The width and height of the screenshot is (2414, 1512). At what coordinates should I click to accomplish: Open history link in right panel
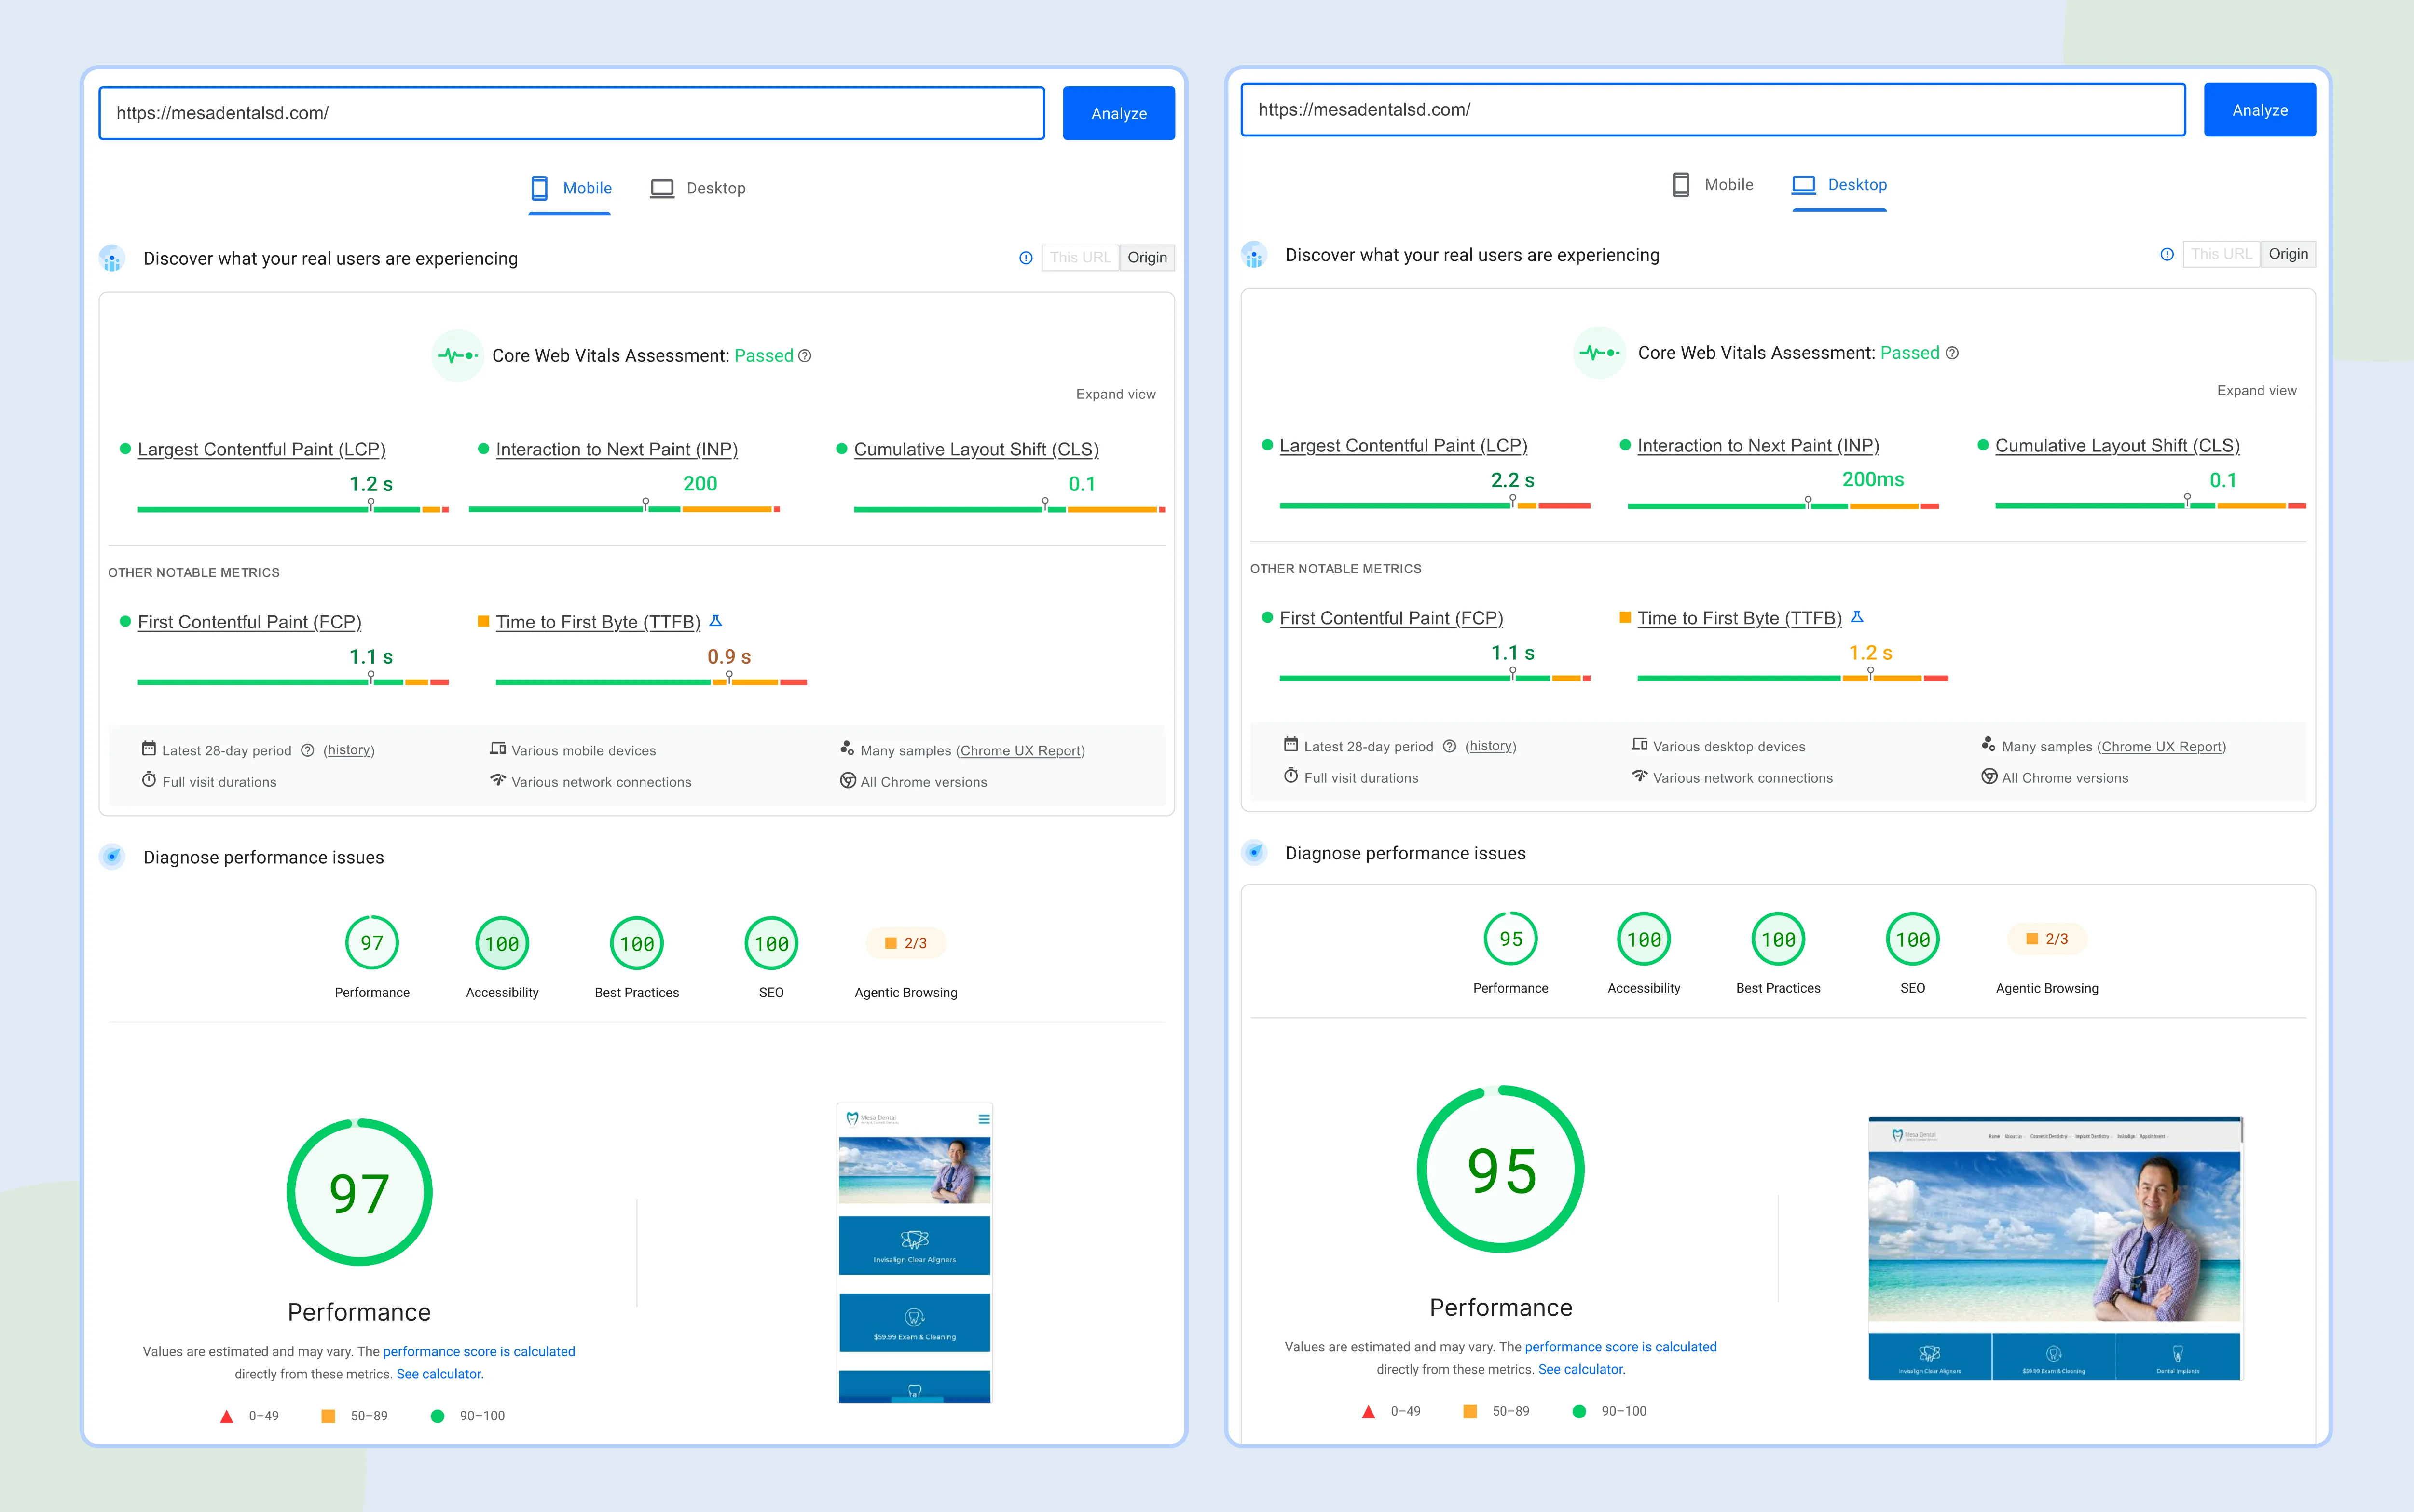pos(1490,747)
